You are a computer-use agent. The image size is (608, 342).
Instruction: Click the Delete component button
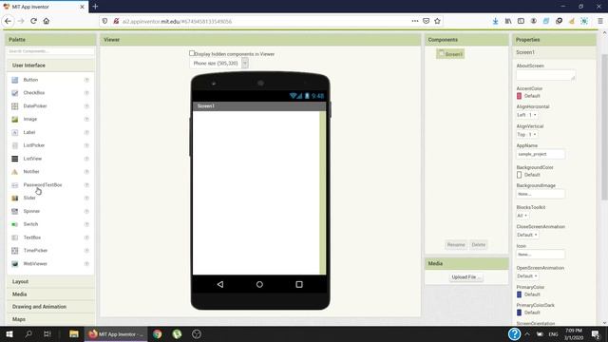pos(479,245)
